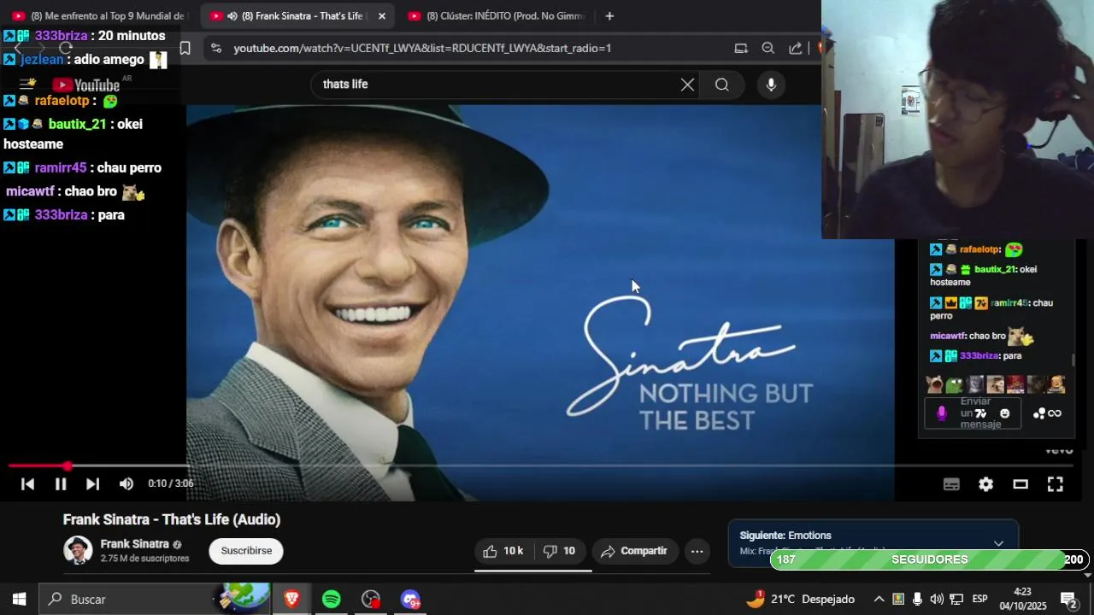Subscribe via the Suscribirse button

coord(246,551)
